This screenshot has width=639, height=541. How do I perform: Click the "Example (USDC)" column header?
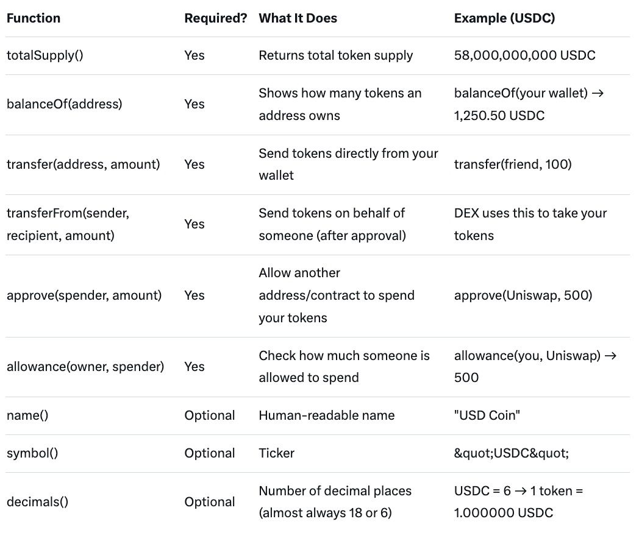point(504,18)
